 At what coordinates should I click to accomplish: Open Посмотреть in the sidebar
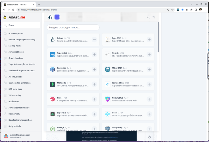tap(14, 114)
